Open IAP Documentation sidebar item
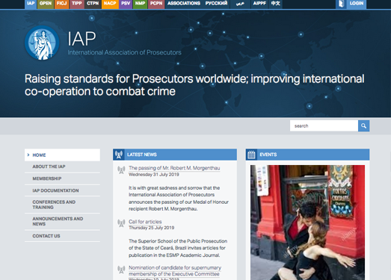 [62, 190]
